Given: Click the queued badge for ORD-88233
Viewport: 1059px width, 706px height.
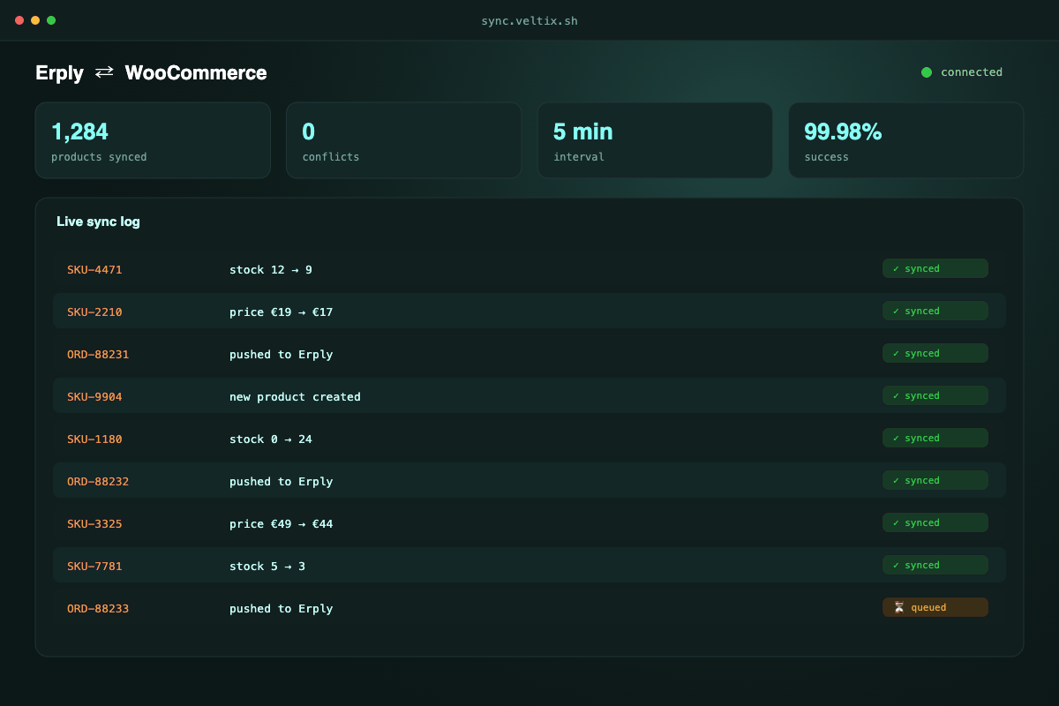Looking at the screenshot, I should pos(935,607).
